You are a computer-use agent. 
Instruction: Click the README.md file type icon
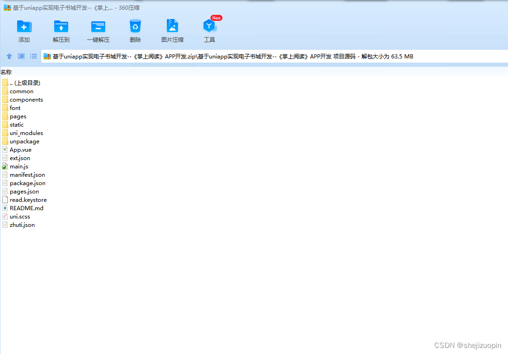tap(5, 208)
